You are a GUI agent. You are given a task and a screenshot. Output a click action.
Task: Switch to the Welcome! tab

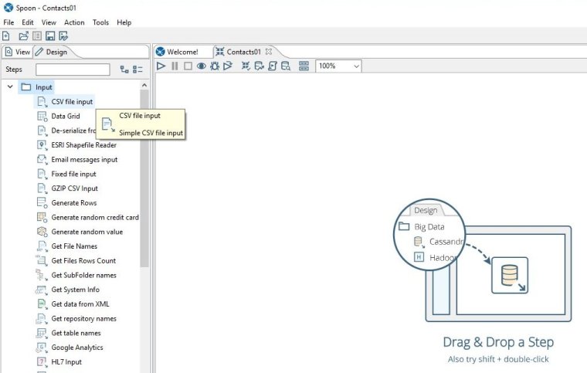click(182, 52)
